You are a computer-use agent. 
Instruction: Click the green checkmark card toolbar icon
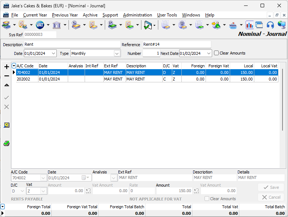[x=148, y=25]
